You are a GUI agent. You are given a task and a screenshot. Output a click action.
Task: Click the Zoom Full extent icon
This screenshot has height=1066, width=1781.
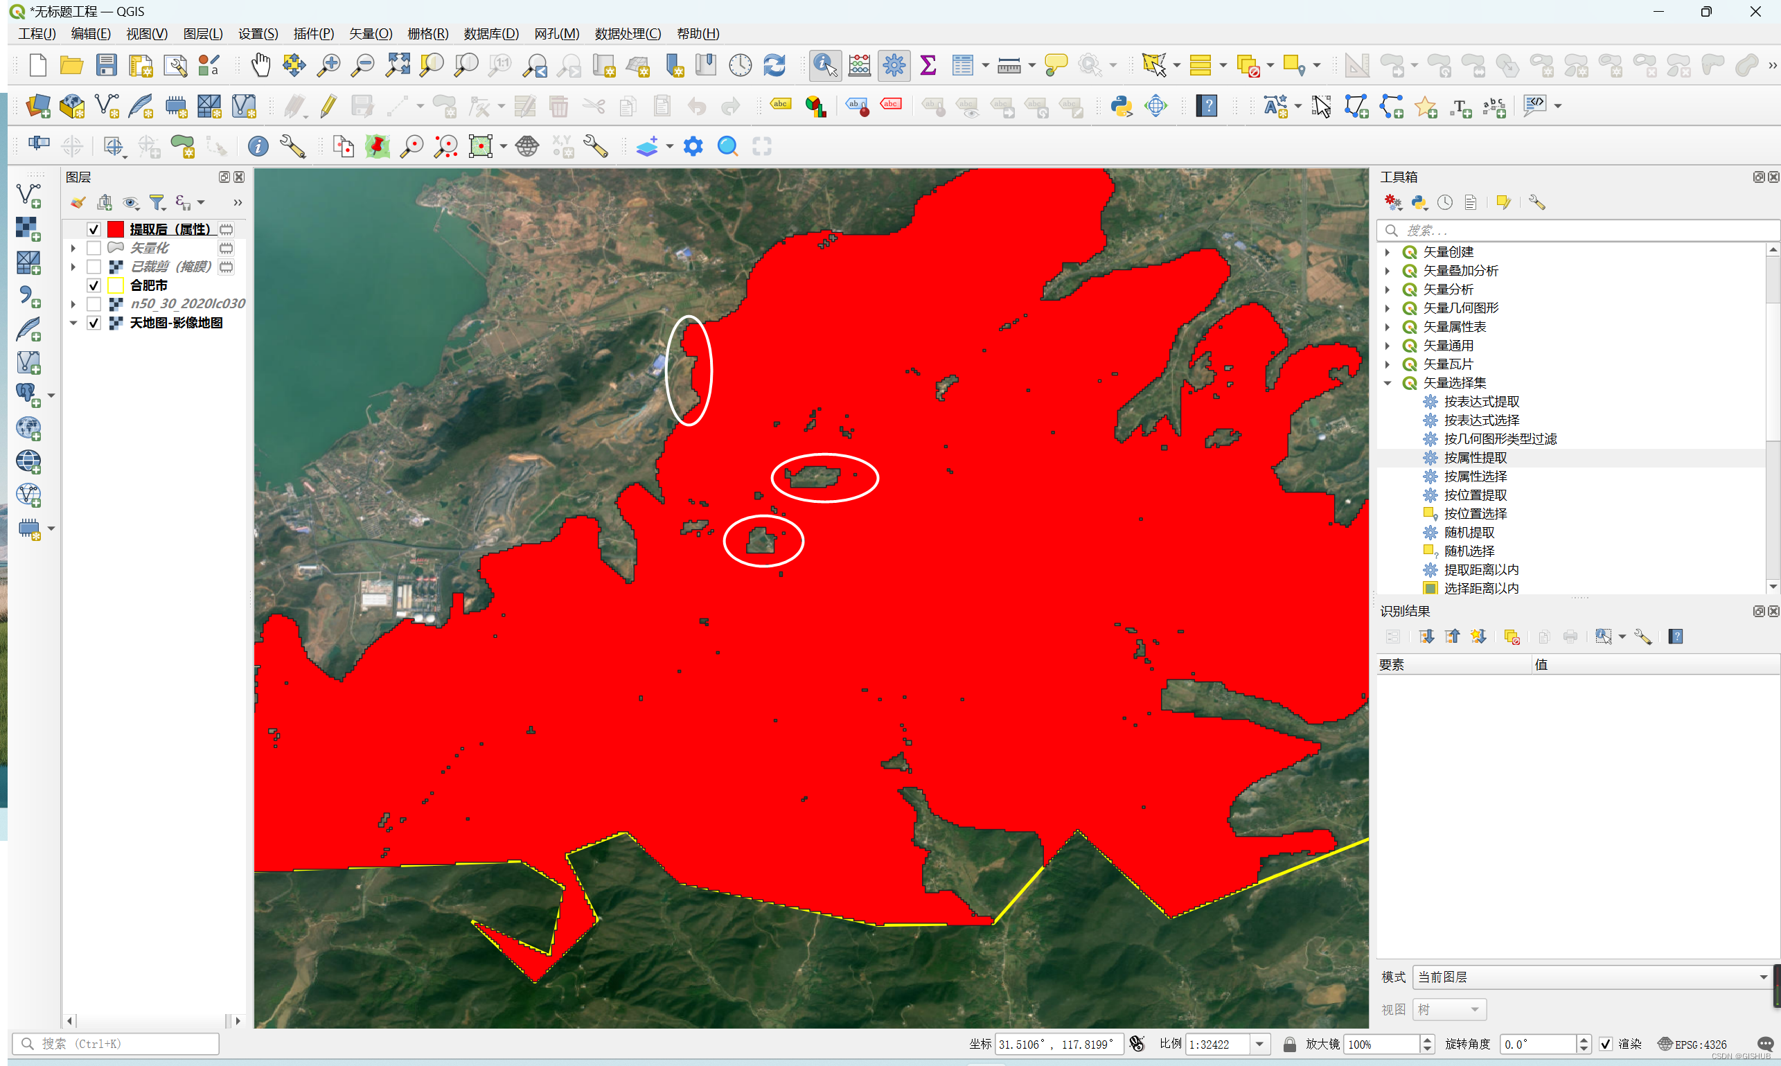coord(398,65)
